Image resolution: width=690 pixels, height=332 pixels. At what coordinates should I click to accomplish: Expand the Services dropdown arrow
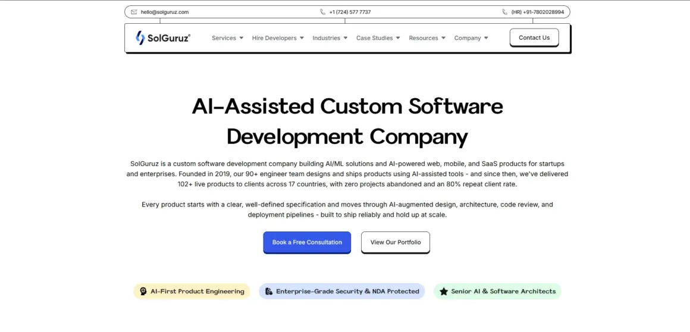click(241, 38)
